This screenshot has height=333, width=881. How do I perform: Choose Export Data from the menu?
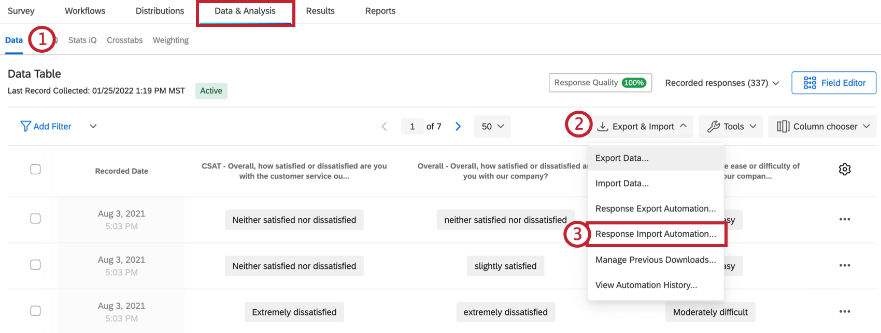622,158
